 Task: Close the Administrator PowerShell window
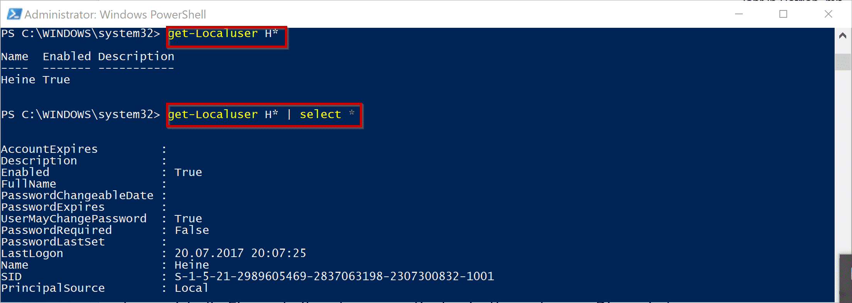[828, 14]
